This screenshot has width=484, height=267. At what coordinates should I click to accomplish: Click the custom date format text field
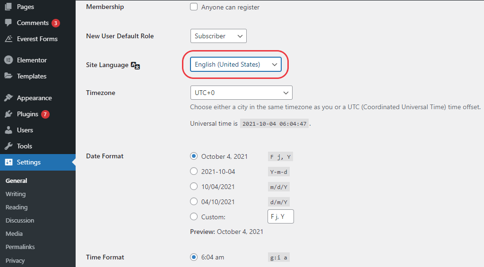point(281,216)
